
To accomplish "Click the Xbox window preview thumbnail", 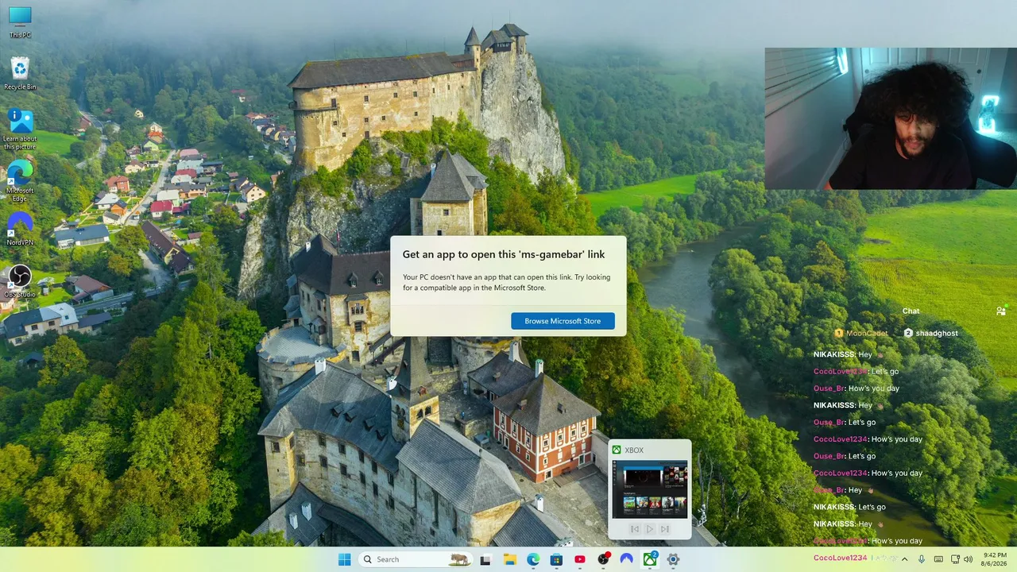I will pos(649,489).
